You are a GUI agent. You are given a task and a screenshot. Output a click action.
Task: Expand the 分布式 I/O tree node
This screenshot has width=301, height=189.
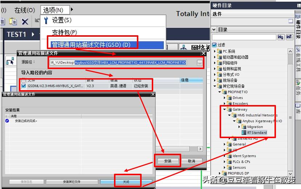click(x=215, y=75)
